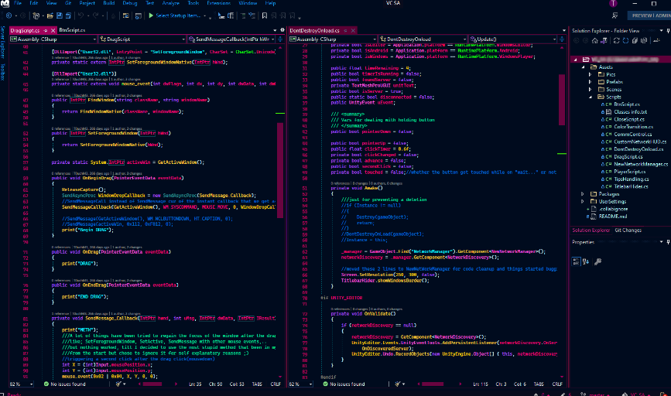Click right editor vertical scrollbar thumb
This screenshot has width=671, height=396.
click(x=561, y=100)
